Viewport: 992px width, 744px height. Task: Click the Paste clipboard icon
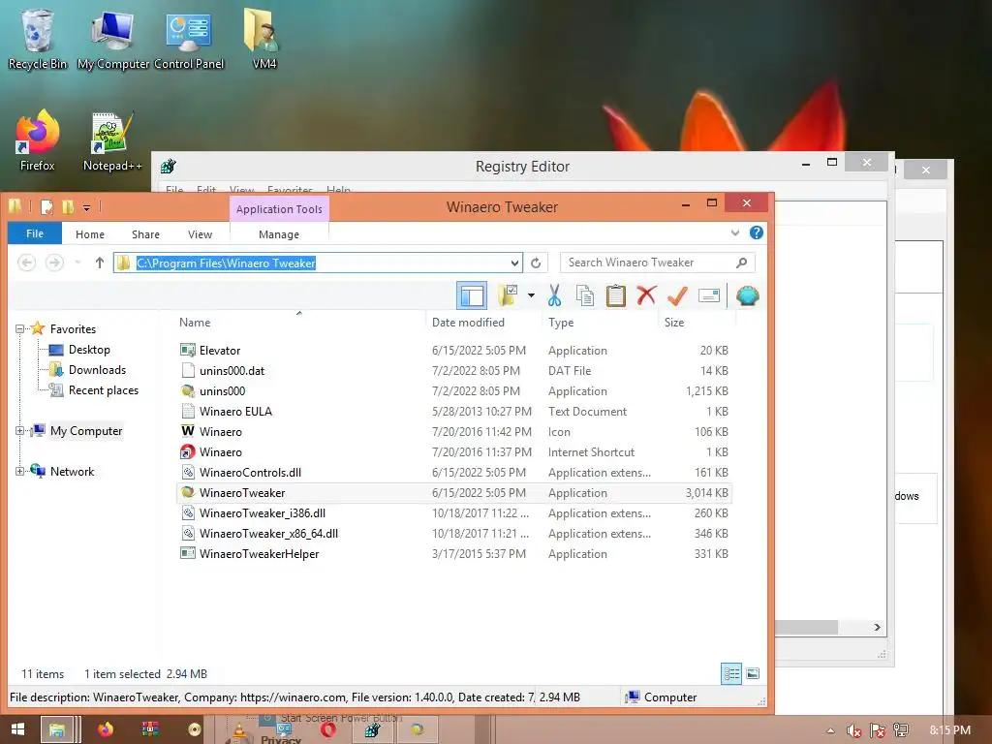[x=615, y=295]
